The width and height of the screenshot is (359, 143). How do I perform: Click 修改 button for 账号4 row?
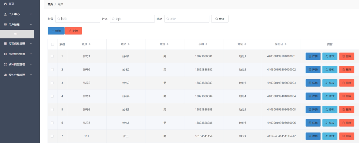pyautogui.click(x=330, y=96)
